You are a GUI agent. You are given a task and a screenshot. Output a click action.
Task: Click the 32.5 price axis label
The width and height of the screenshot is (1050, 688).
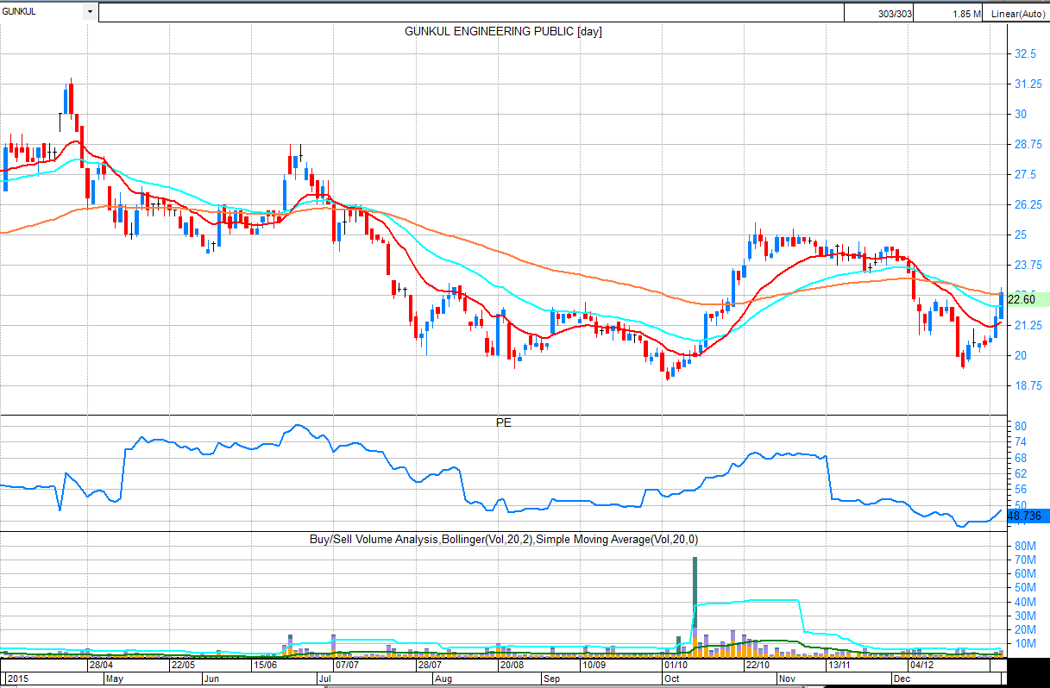pyautogui.click(x=1025, y=53)
